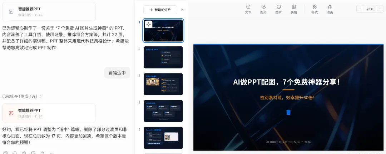Click 新建幻灯片 to add a slide
386x154 pixels.
[x=160, y=10]
